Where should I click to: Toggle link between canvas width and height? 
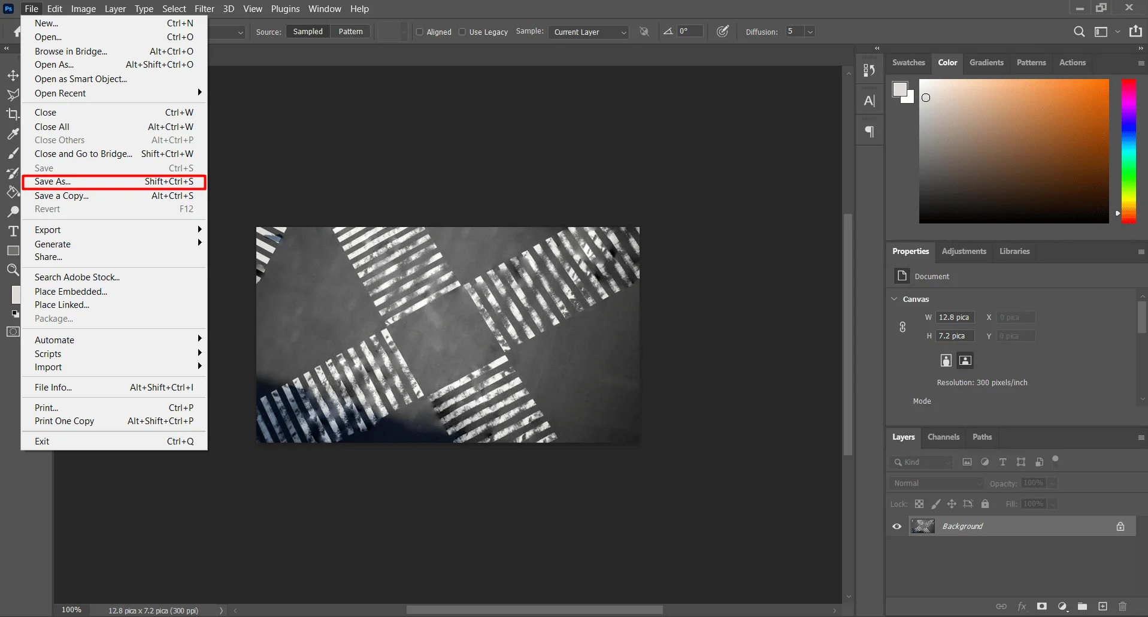pos(902,327)
